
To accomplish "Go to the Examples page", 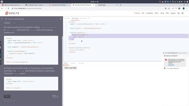I will point(149,13).
